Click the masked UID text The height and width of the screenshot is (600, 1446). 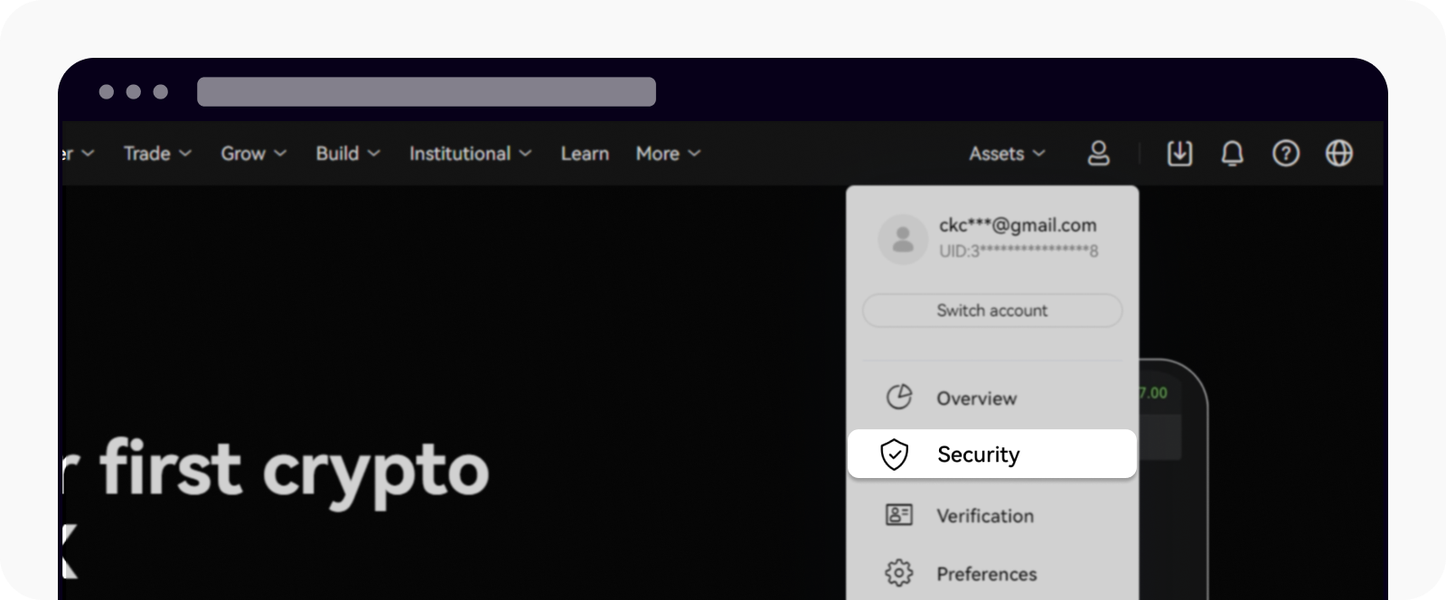pyautogui.click(x=1019, y=251)
